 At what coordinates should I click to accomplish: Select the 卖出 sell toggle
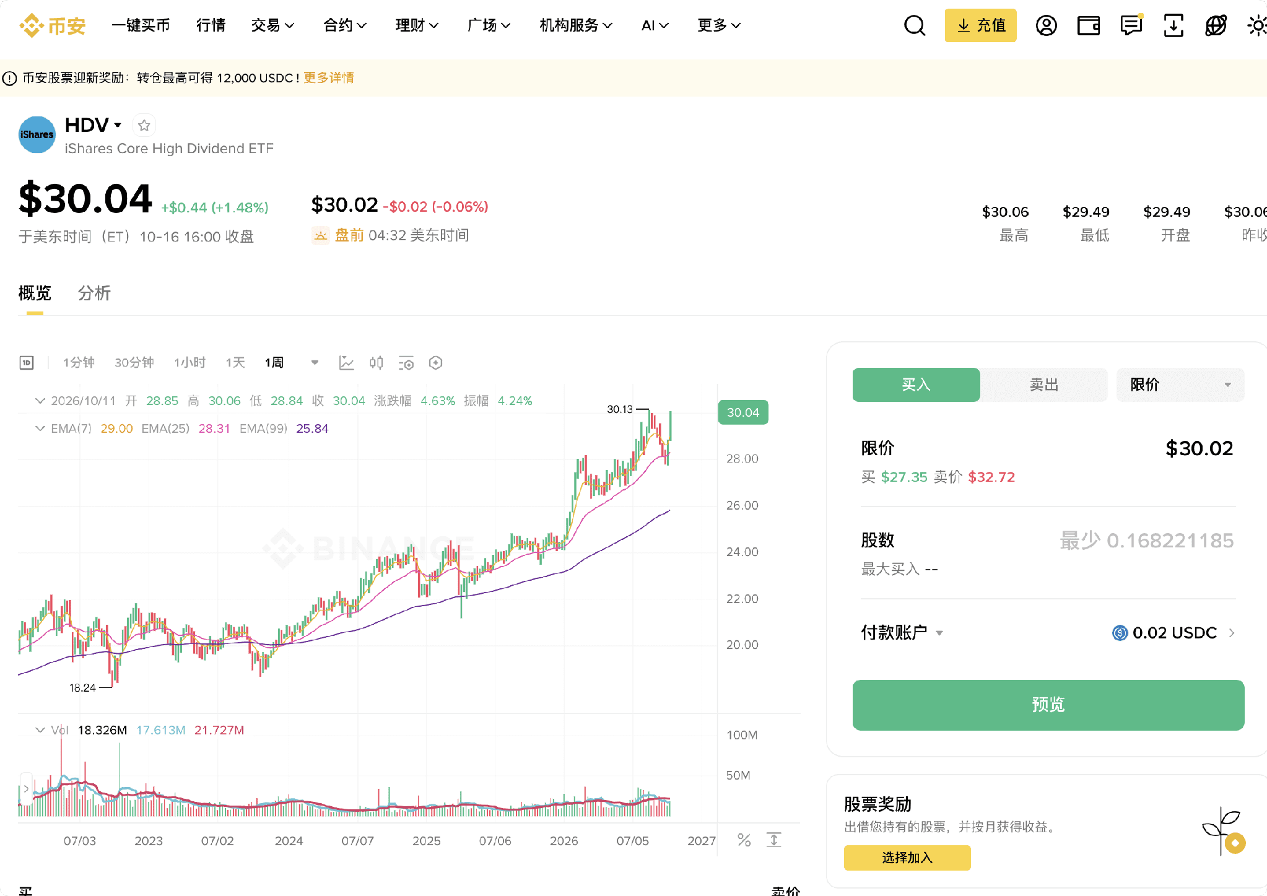(1043, 385)
